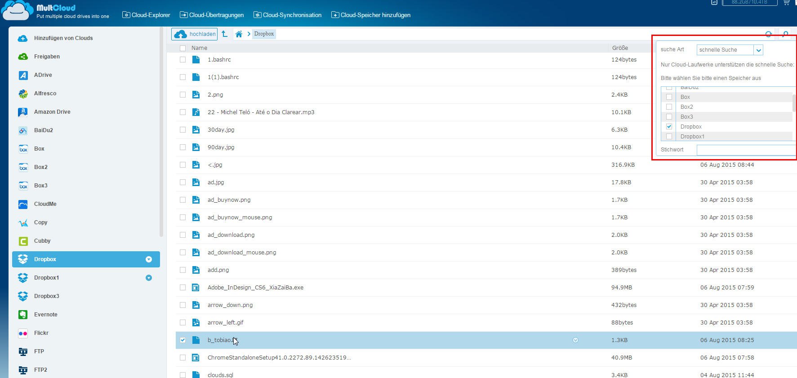
Task: Tick checkbox for Adobe_InDesign_CS6_XiaZaiBa.exe
Action: [x=183, y=287]
